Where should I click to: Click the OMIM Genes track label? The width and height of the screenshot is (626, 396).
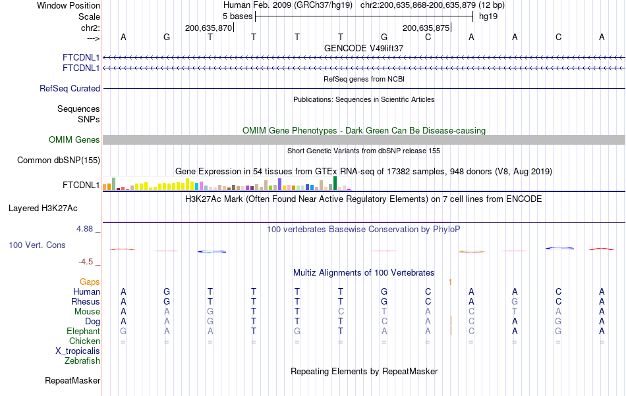(74, 140)
